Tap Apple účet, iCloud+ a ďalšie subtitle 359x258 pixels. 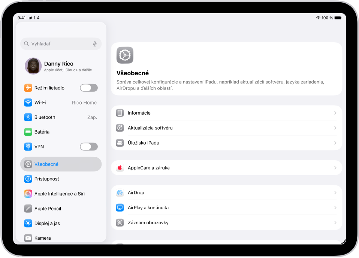point(68,70)
